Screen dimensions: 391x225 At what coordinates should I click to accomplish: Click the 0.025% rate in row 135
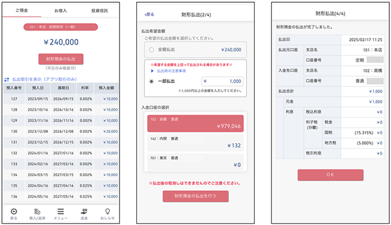coord(86,186)
